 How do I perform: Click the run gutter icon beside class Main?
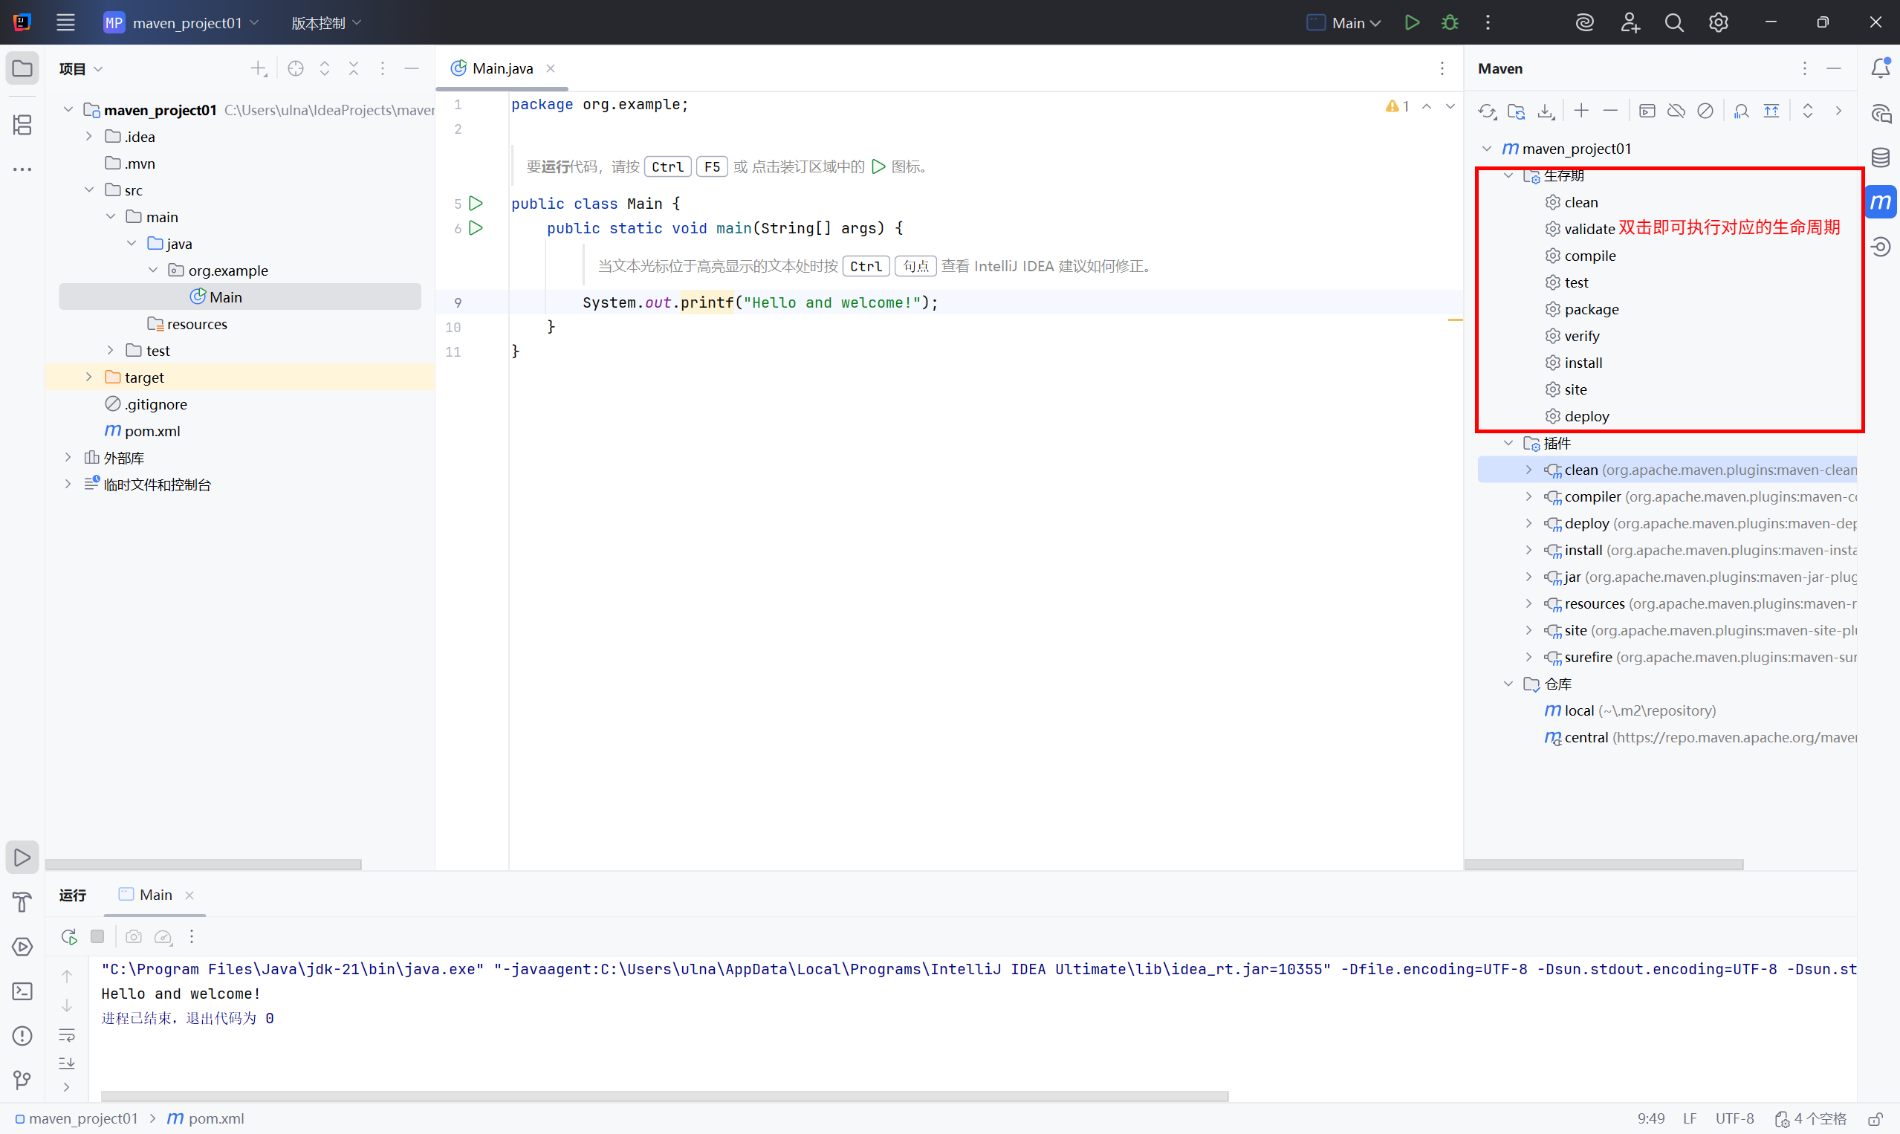pos(476,204)
